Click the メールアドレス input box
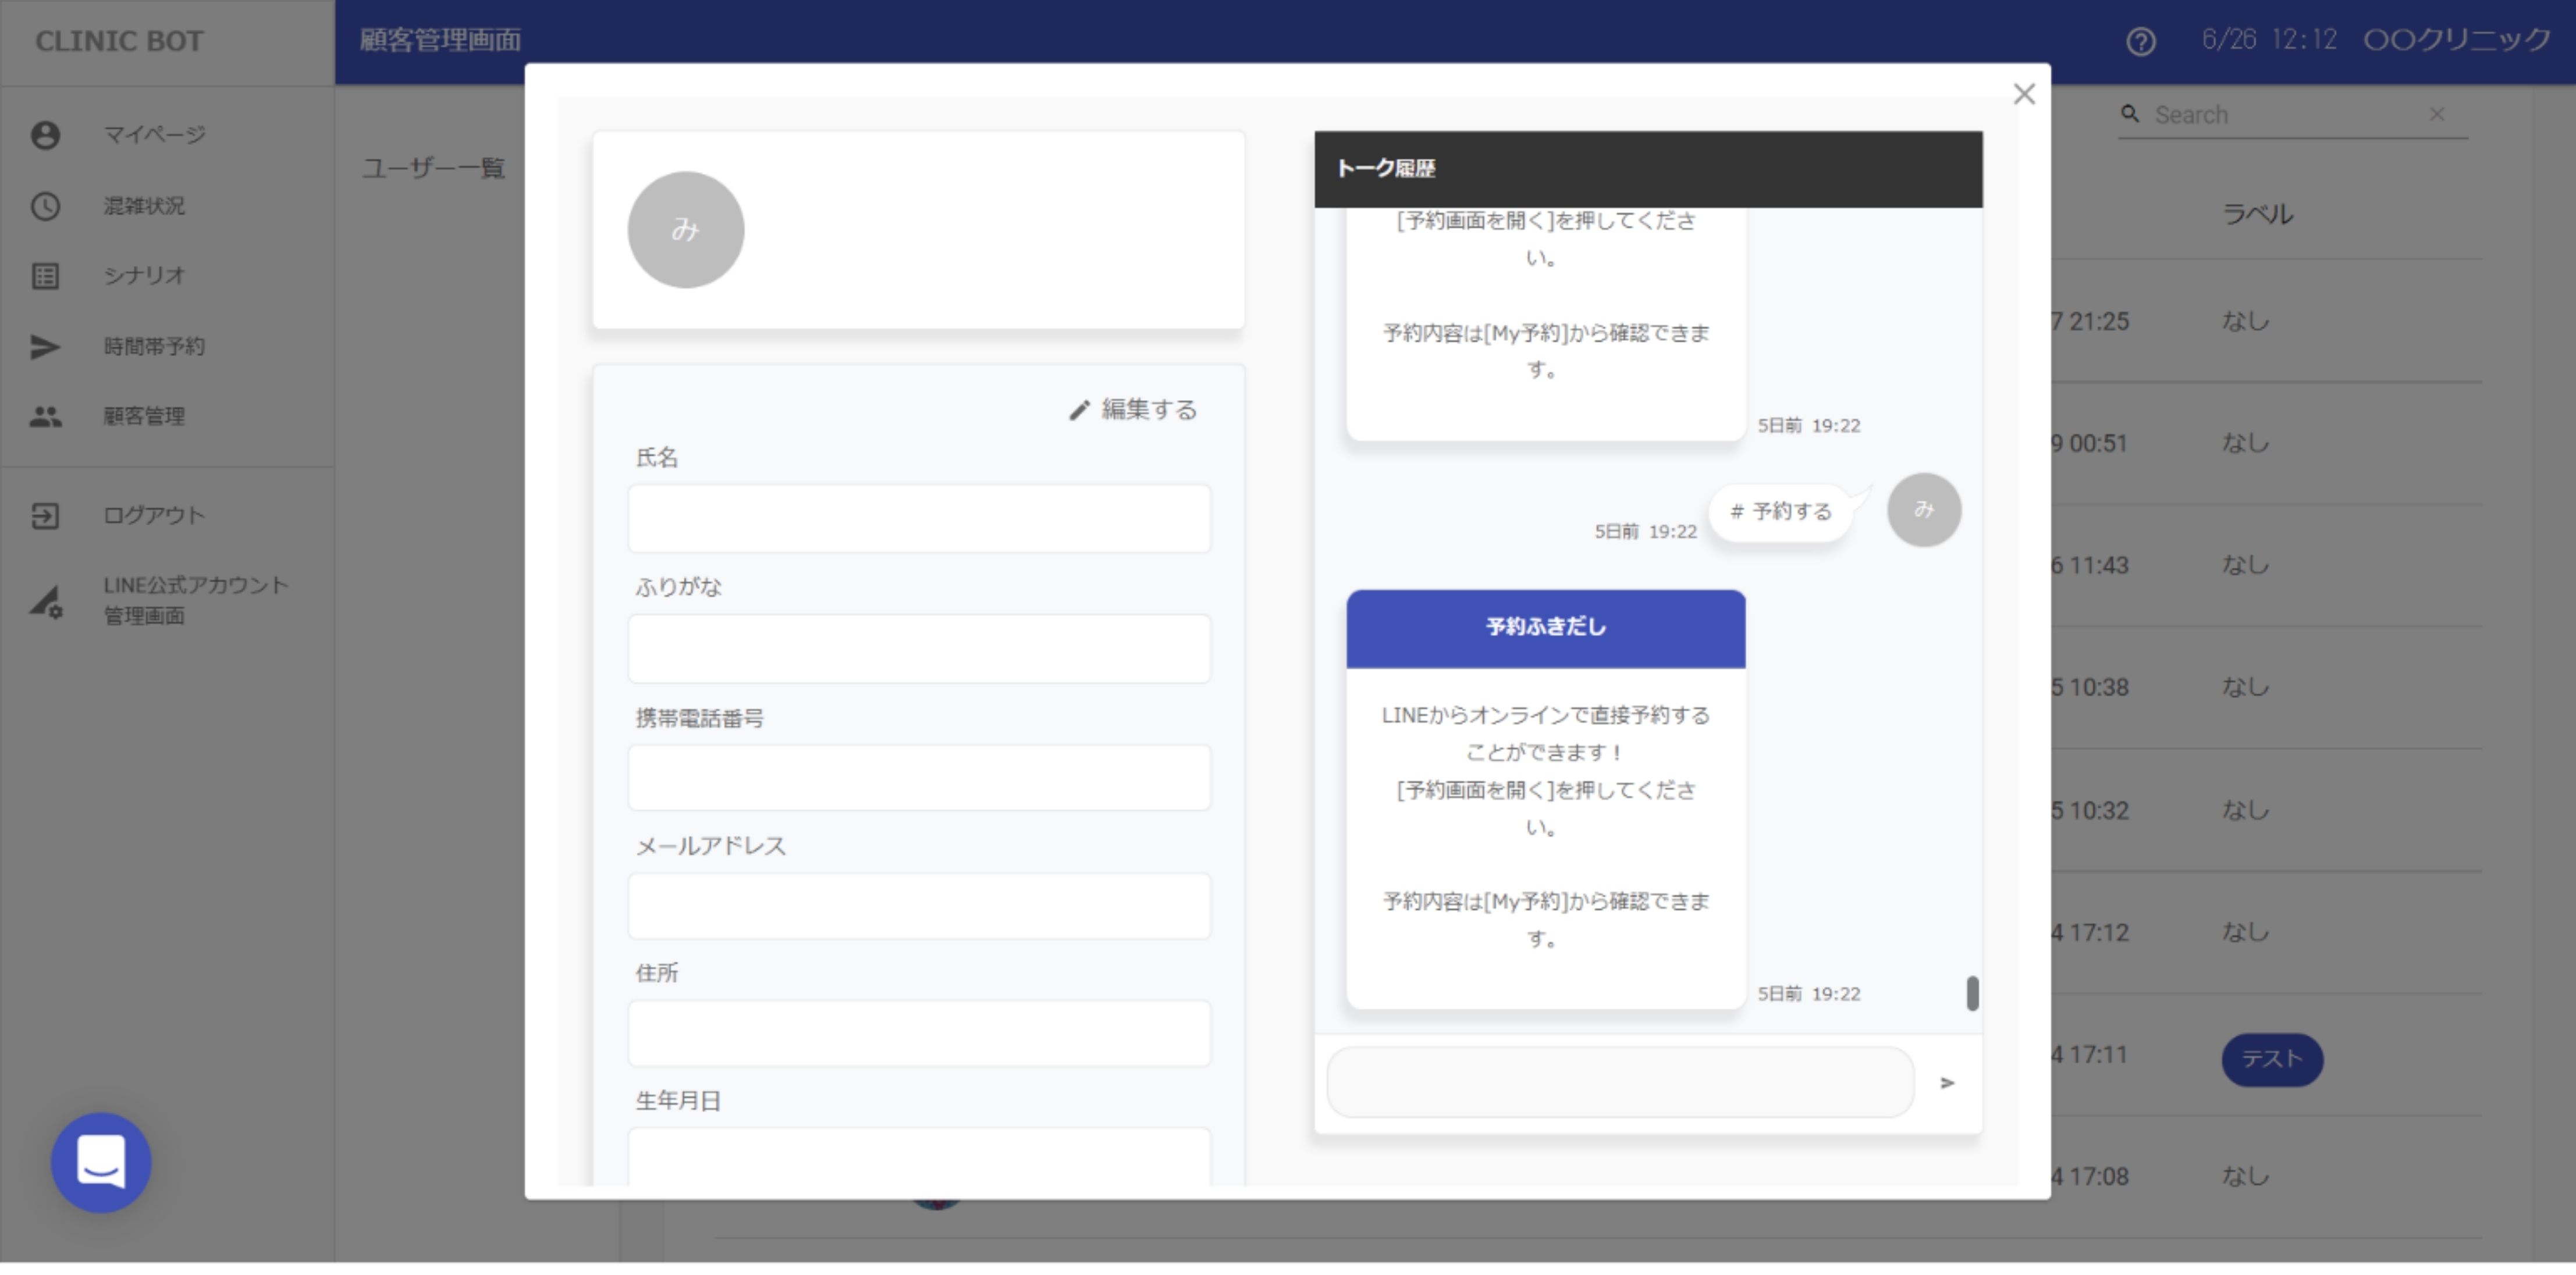The image size is (2576, 1275). tap(918, 906)
